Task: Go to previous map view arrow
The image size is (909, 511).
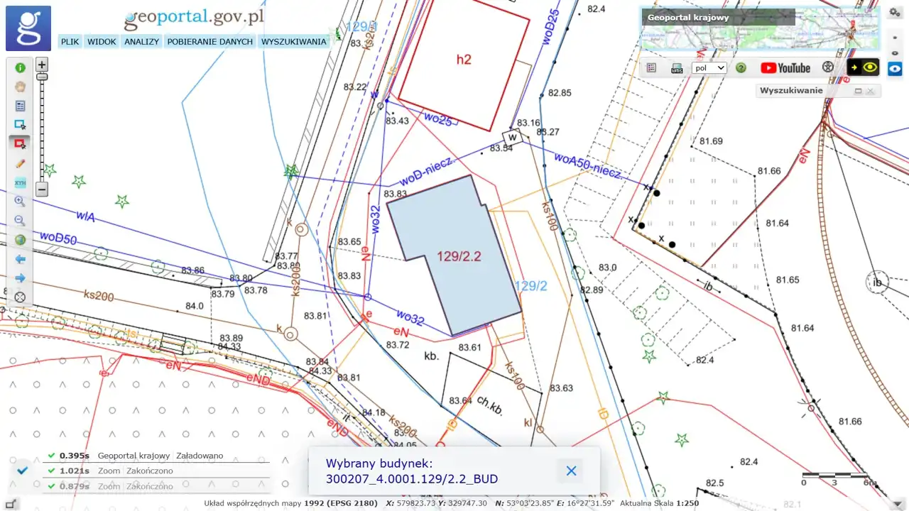Action: click(x=20, y=259)
